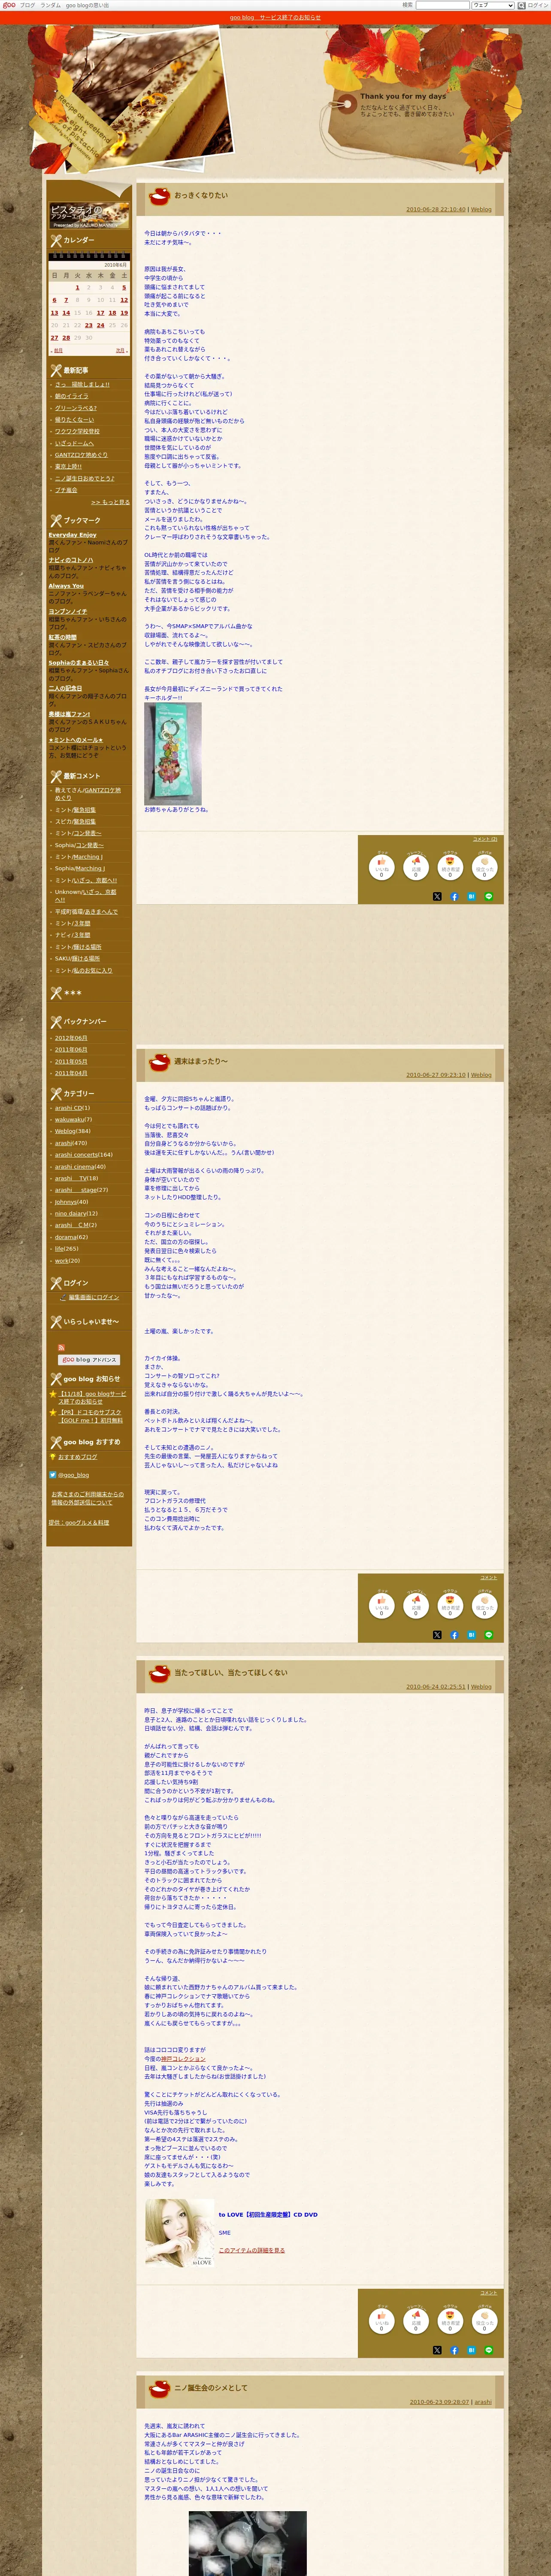Share 当たってほしい post on Facebook
Image resolution: width=551 pixels, height=2576 pixels.
[454, 2350]
